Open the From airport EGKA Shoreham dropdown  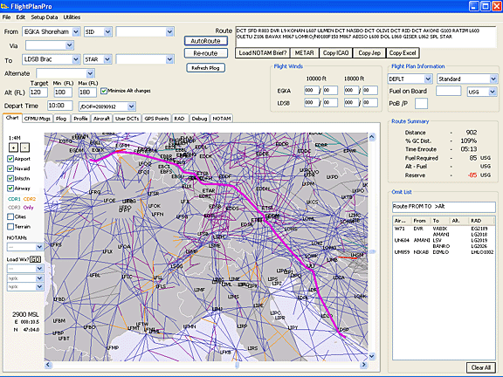(76, 31)
